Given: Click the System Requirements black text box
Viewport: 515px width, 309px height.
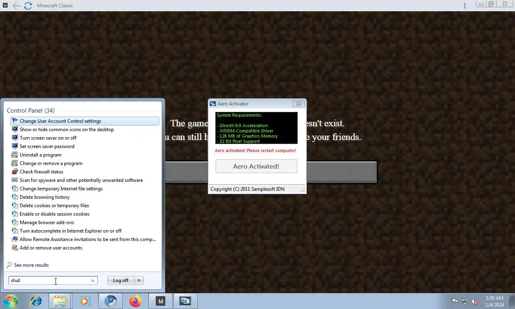Looking at the screenshot, I should click(256, 128).
